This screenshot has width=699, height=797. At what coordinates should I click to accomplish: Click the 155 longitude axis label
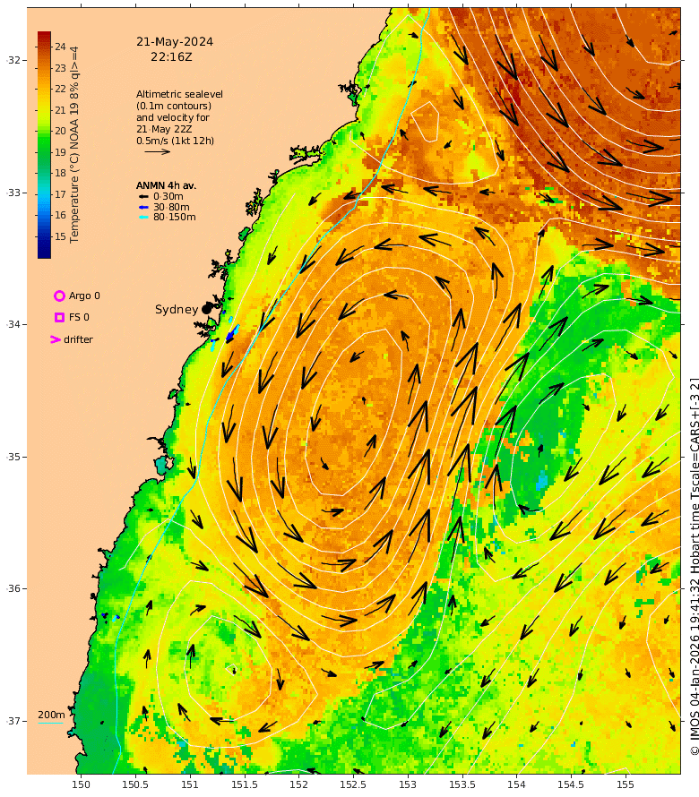[x=626, y=784]
